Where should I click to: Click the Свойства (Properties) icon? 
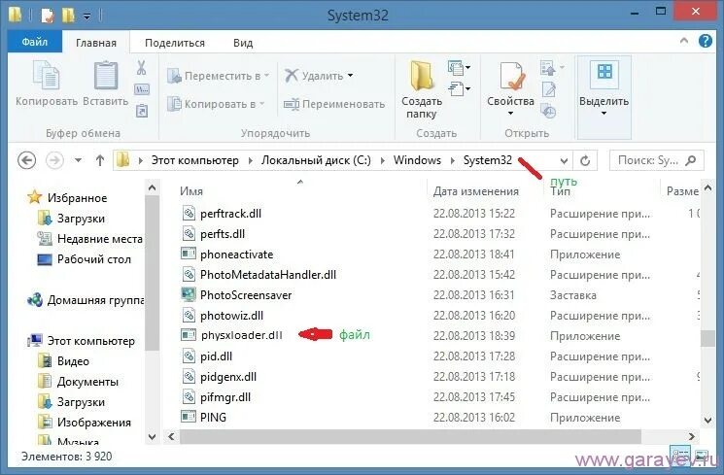(x=510, y=76)
